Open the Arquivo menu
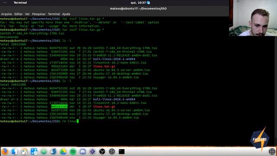This screenshot has height=156, width=277. click(6, 14)
